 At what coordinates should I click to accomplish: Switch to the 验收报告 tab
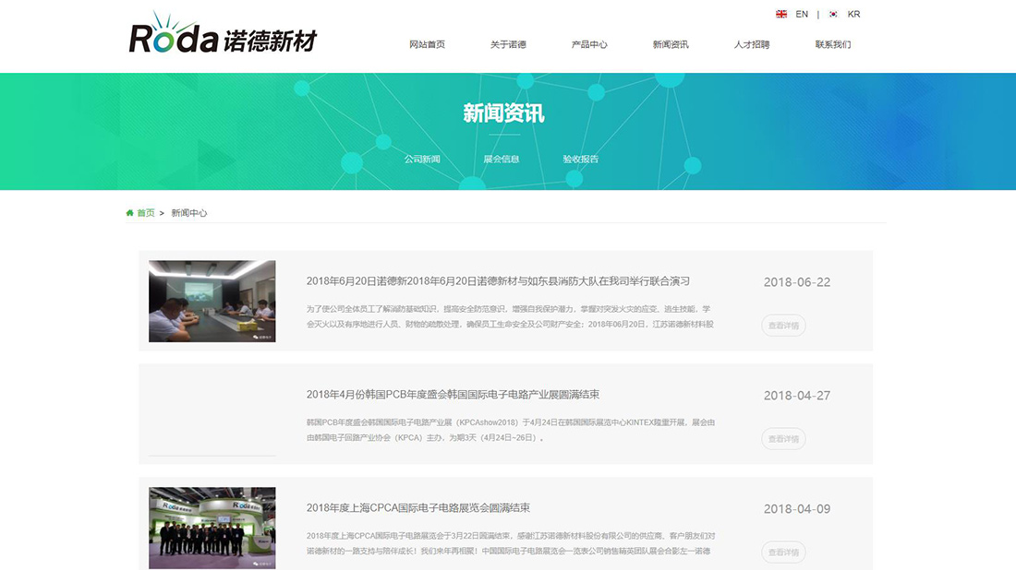(x=580, y=159)
